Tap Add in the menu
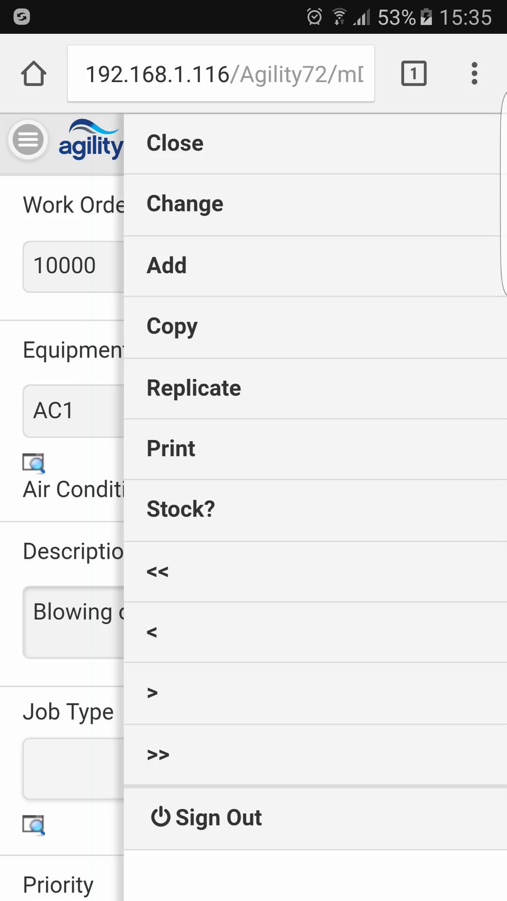The height and width of the screenshot is (901, 507). pos(167,266)
